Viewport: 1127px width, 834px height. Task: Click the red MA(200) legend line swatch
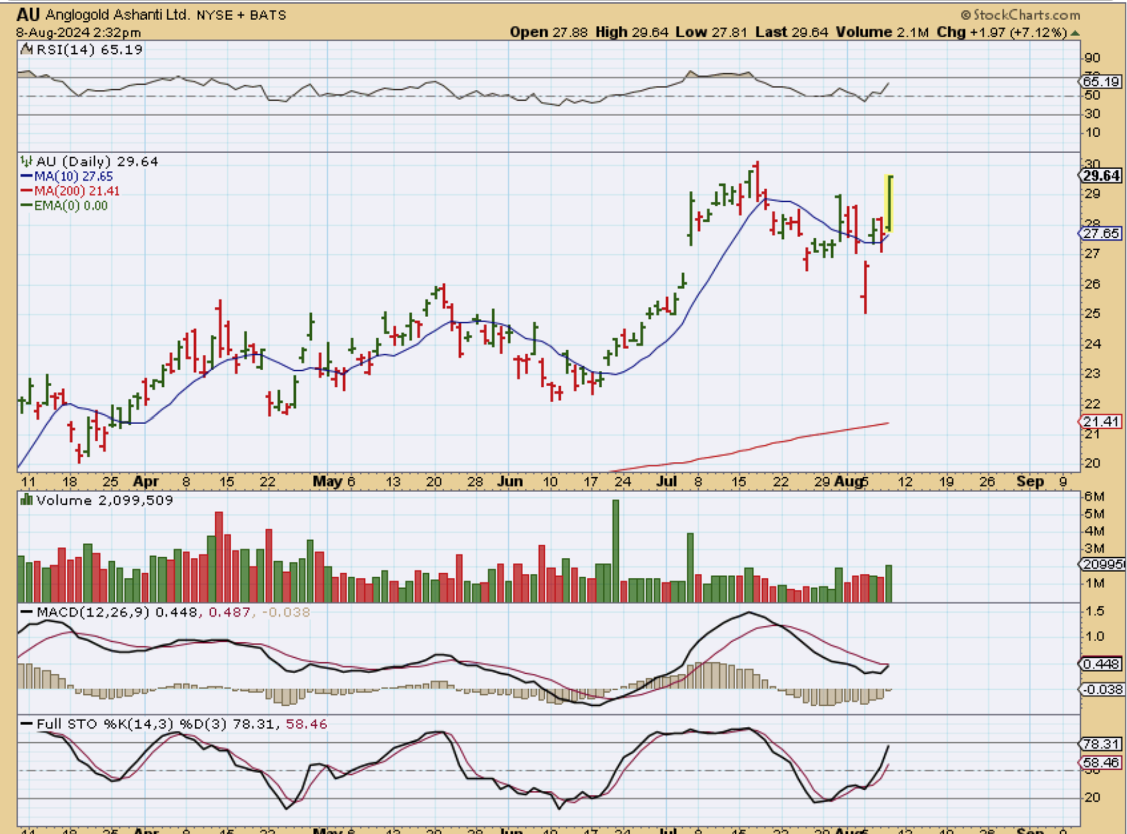point(27,191)
